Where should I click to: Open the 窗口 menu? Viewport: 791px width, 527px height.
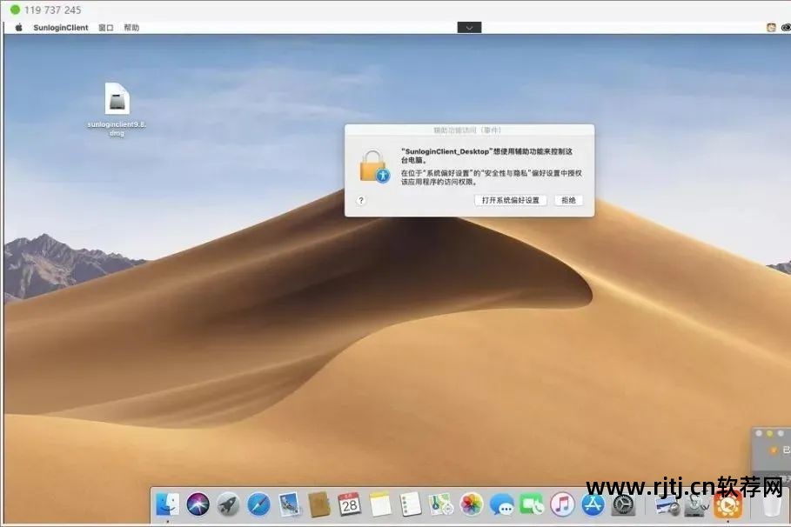click(106, 27)
